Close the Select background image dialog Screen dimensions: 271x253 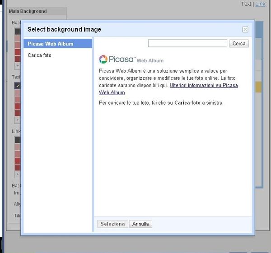245,29
